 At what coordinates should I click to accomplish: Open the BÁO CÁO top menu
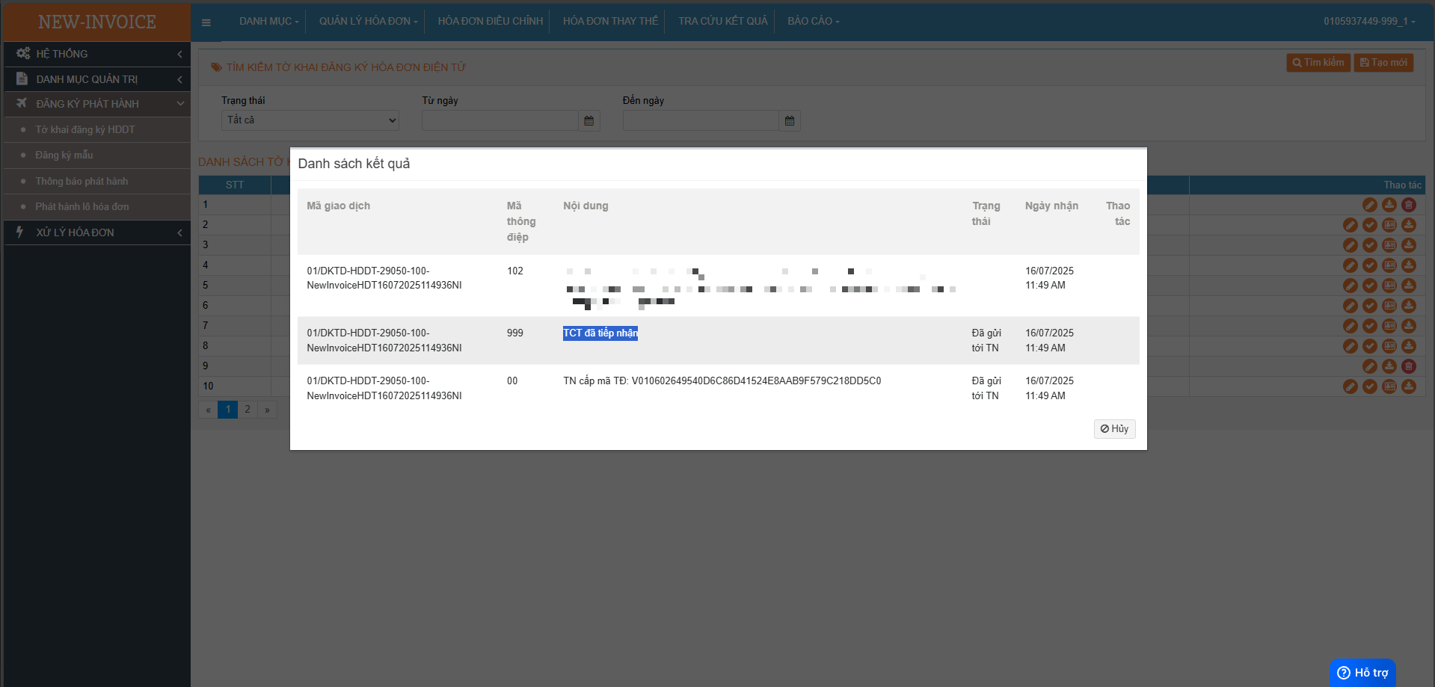[x=813, y=21]
